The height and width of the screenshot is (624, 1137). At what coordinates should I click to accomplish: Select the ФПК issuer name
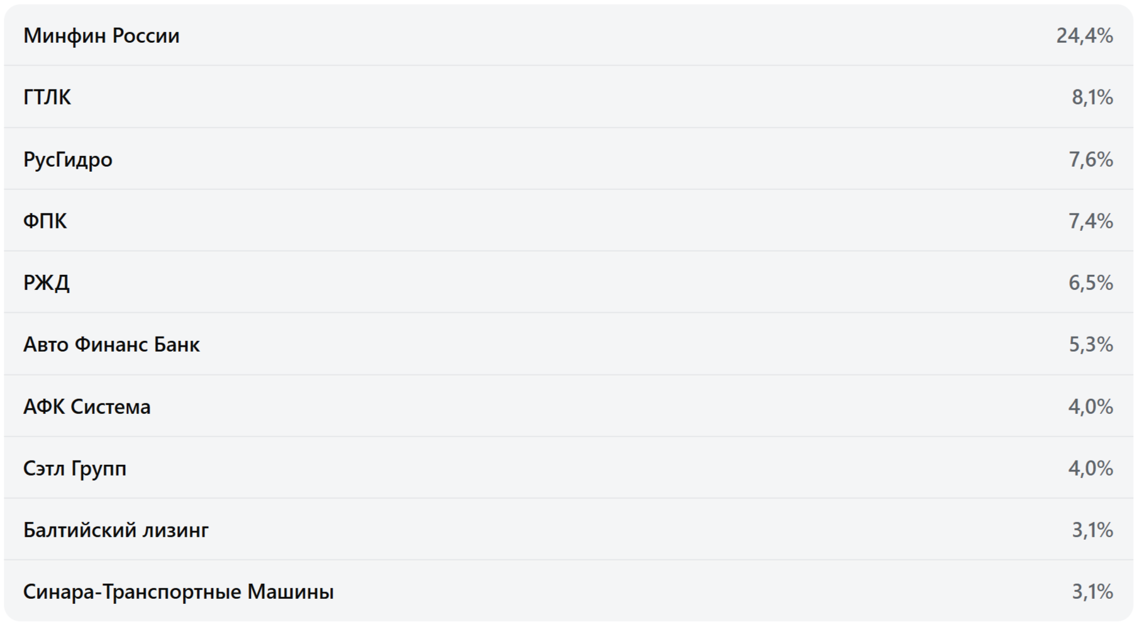(45, 221)
